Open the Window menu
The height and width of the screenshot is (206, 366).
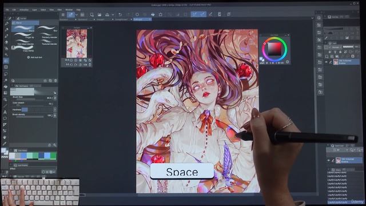pyautogui.click(x=69, y=10)
